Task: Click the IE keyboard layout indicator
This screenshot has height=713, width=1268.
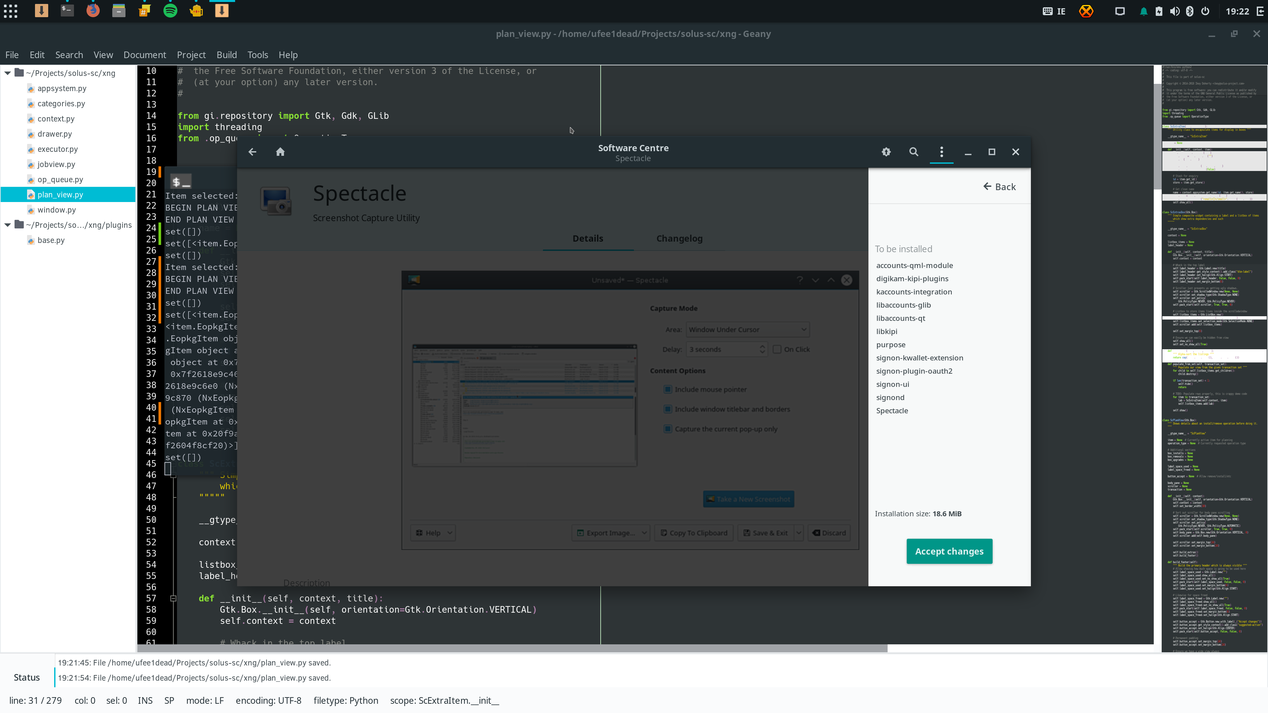Action: 1054,11
